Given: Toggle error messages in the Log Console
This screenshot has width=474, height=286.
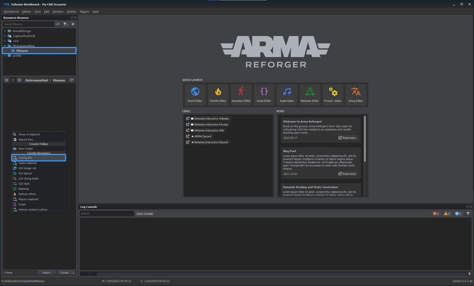Looking at the screenshot, I should point(436,213).
